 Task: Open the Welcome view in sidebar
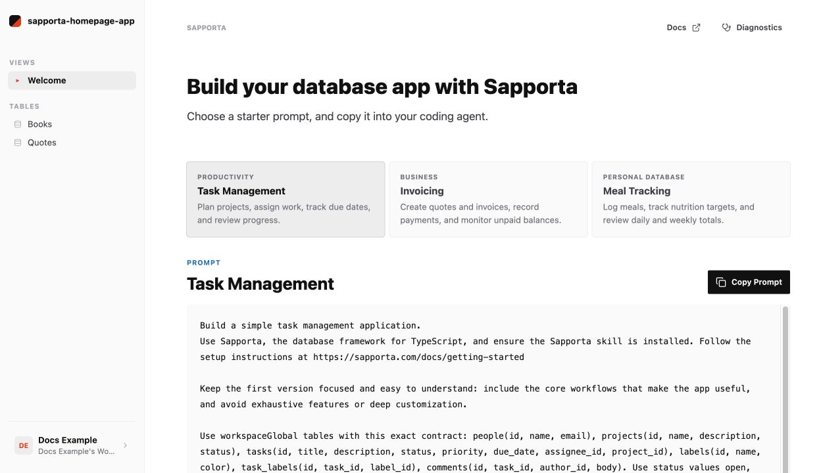(x=72, y=81)
